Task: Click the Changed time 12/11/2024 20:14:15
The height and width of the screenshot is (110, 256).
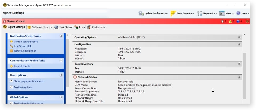Action: pos(129,52)
